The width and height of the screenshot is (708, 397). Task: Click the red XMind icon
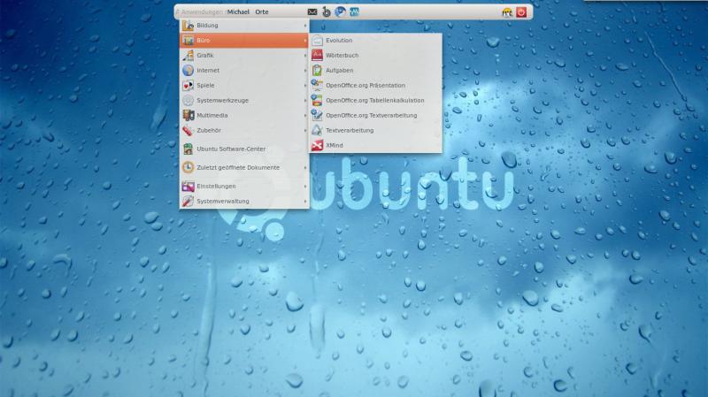point(317,145)
